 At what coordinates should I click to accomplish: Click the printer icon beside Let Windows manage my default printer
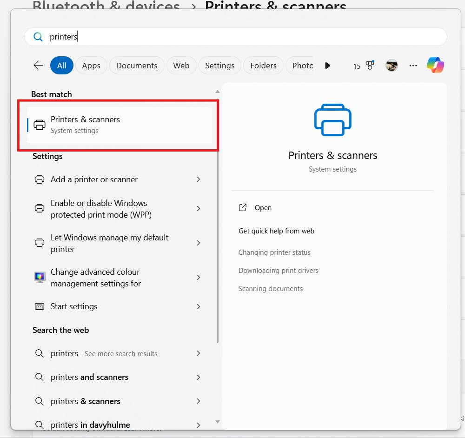40,243
